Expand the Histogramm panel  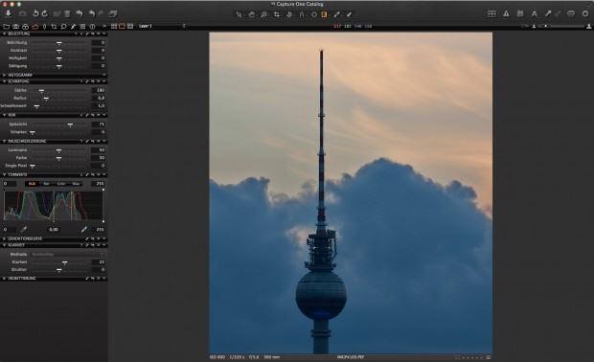point(4,75)
